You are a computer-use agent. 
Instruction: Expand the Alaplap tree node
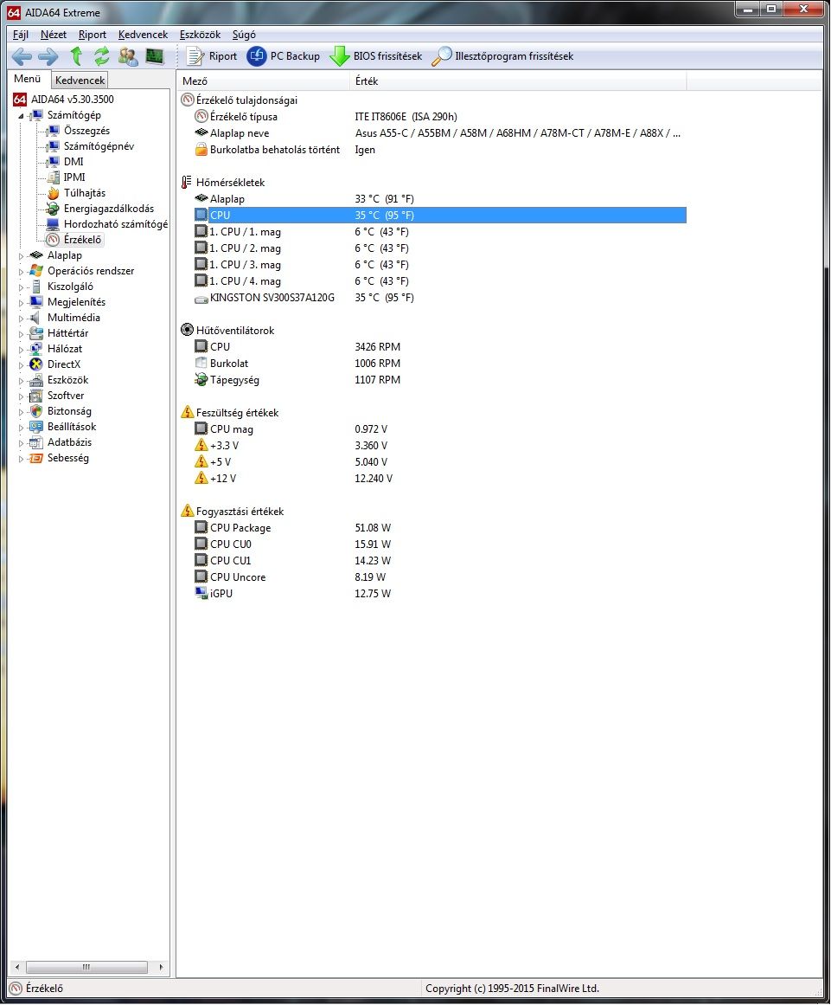point(21,255)
